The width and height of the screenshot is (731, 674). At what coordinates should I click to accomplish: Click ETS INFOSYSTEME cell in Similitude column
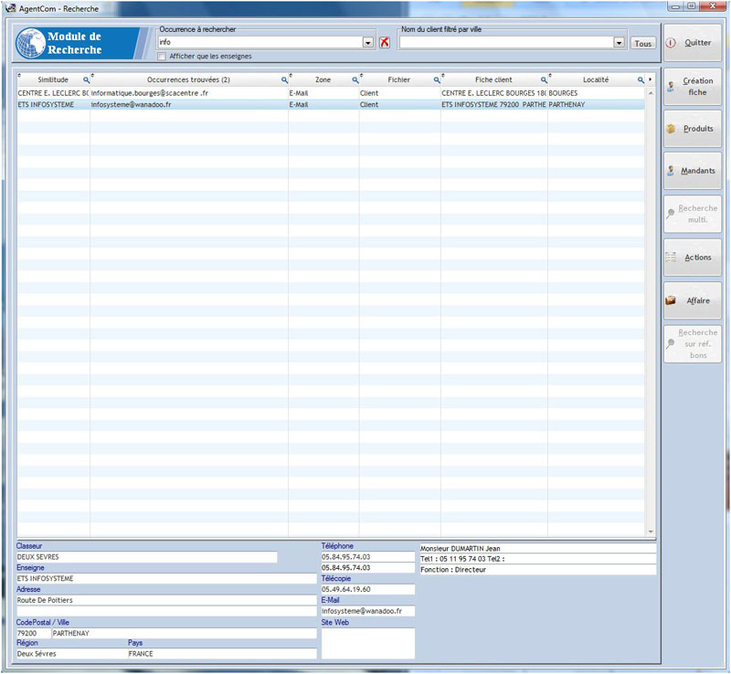coord(53,105)
